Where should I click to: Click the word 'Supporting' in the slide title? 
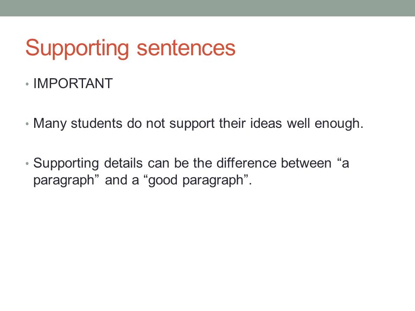tap(77, 48)
